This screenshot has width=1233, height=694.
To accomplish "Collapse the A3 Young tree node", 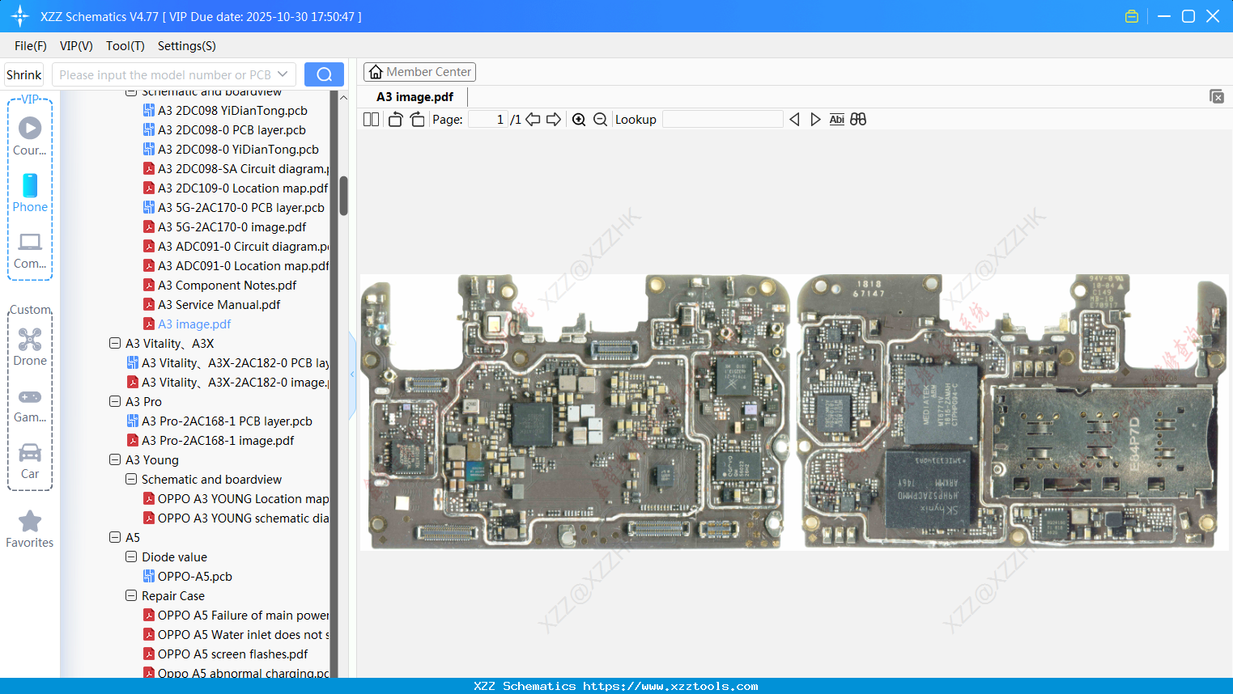I will (x=115, y=459).
